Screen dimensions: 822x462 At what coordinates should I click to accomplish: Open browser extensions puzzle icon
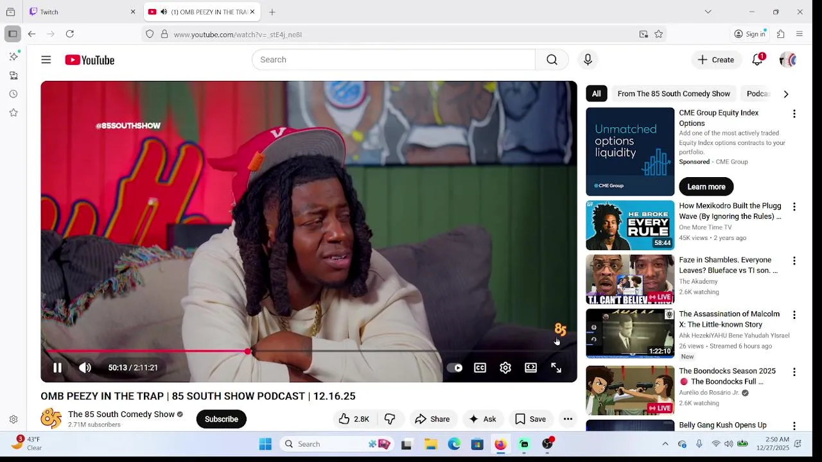781,34
